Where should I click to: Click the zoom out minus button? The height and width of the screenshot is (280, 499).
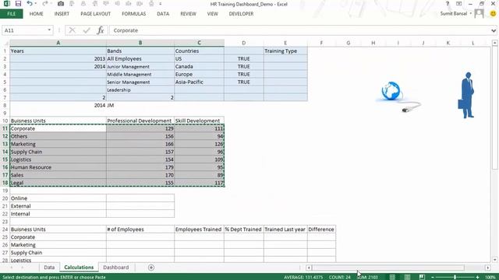[432, 277]
